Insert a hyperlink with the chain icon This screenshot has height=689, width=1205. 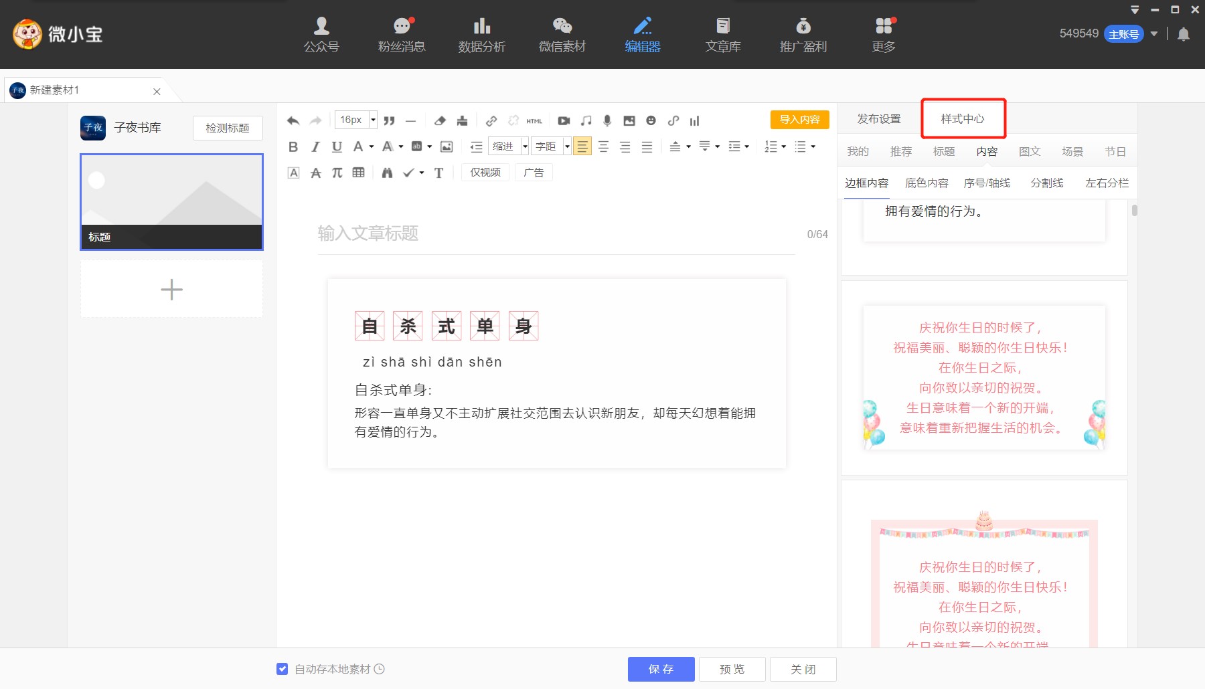tap(491, 120)
